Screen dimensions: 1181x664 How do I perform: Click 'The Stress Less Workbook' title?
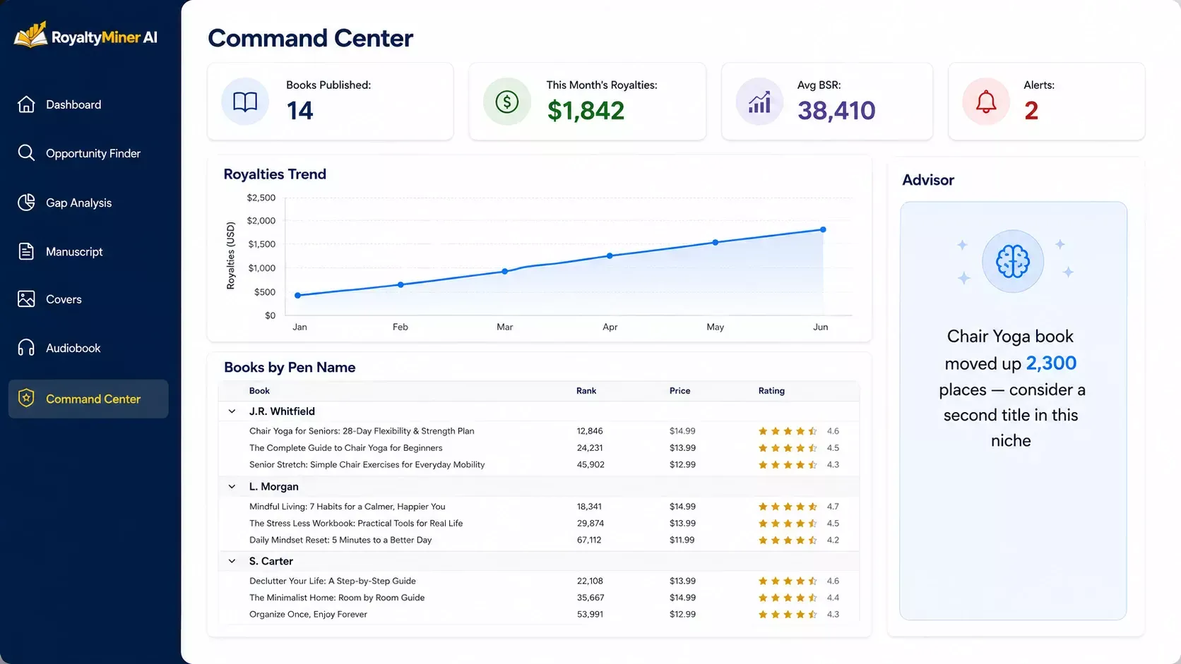(x=356, y=524)
